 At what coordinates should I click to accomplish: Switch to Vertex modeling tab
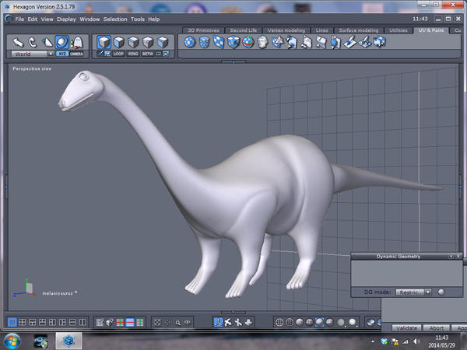286,30
